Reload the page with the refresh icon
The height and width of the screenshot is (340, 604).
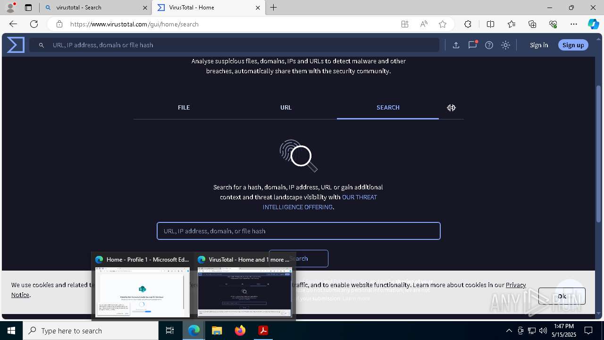[34, 24]
